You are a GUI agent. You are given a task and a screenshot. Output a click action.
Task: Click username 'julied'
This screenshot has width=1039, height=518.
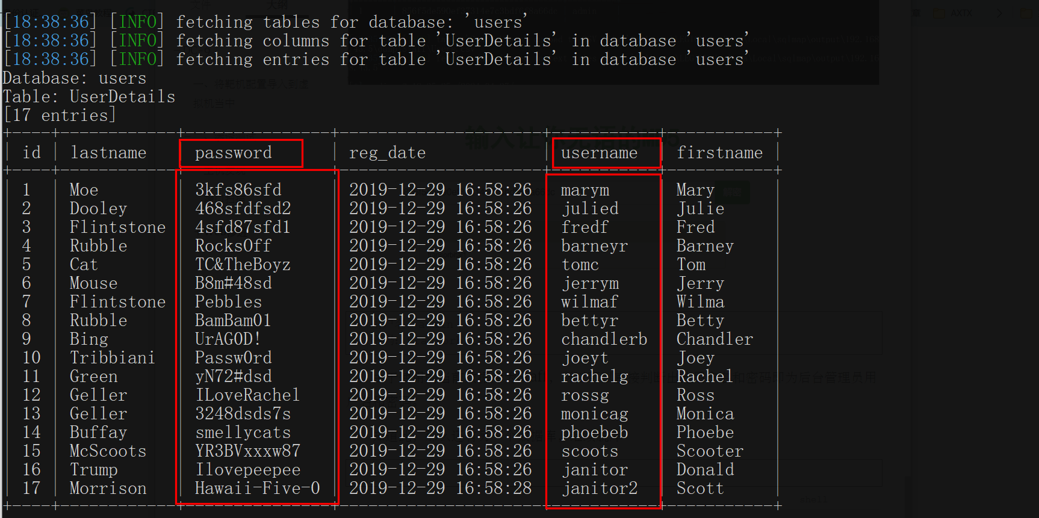point(590,209)
